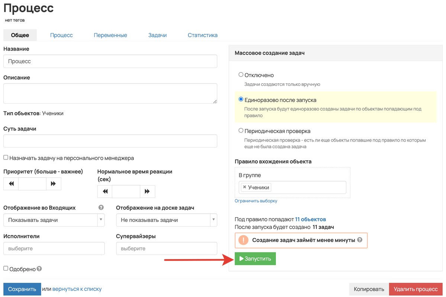Screen dimensions: 446x297
Task: Open help icon beside Одобрено checkbox
Action: pos(39,269)
